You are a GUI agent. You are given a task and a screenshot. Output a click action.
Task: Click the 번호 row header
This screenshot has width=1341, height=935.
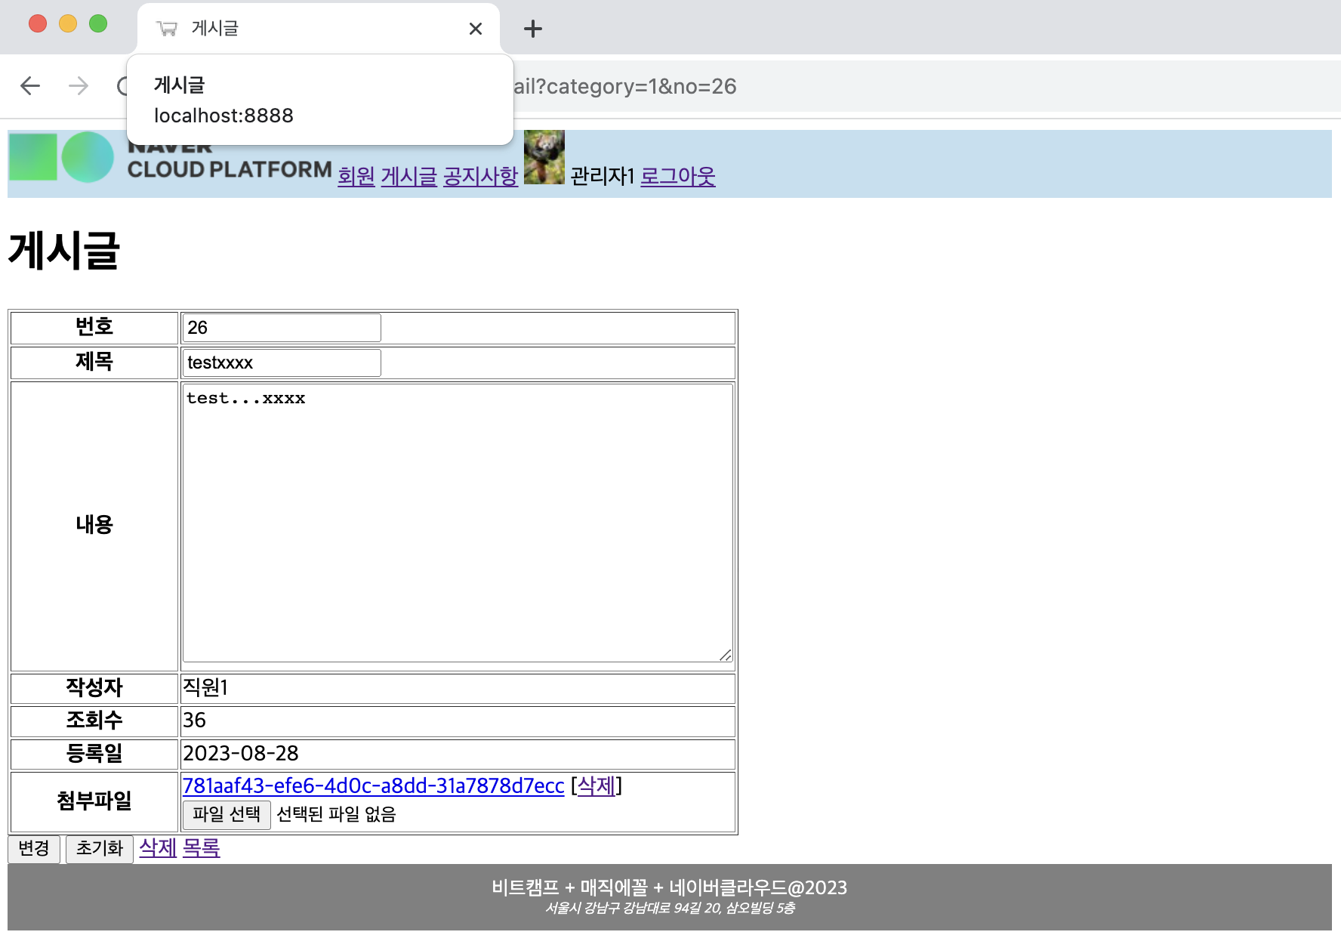pos(94,328)
